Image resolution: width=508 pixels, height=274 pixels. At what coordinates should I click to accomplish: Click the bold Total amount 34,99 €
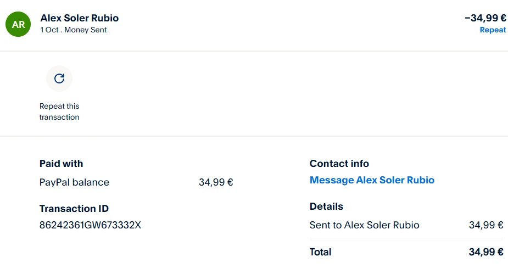pos(486,252)
